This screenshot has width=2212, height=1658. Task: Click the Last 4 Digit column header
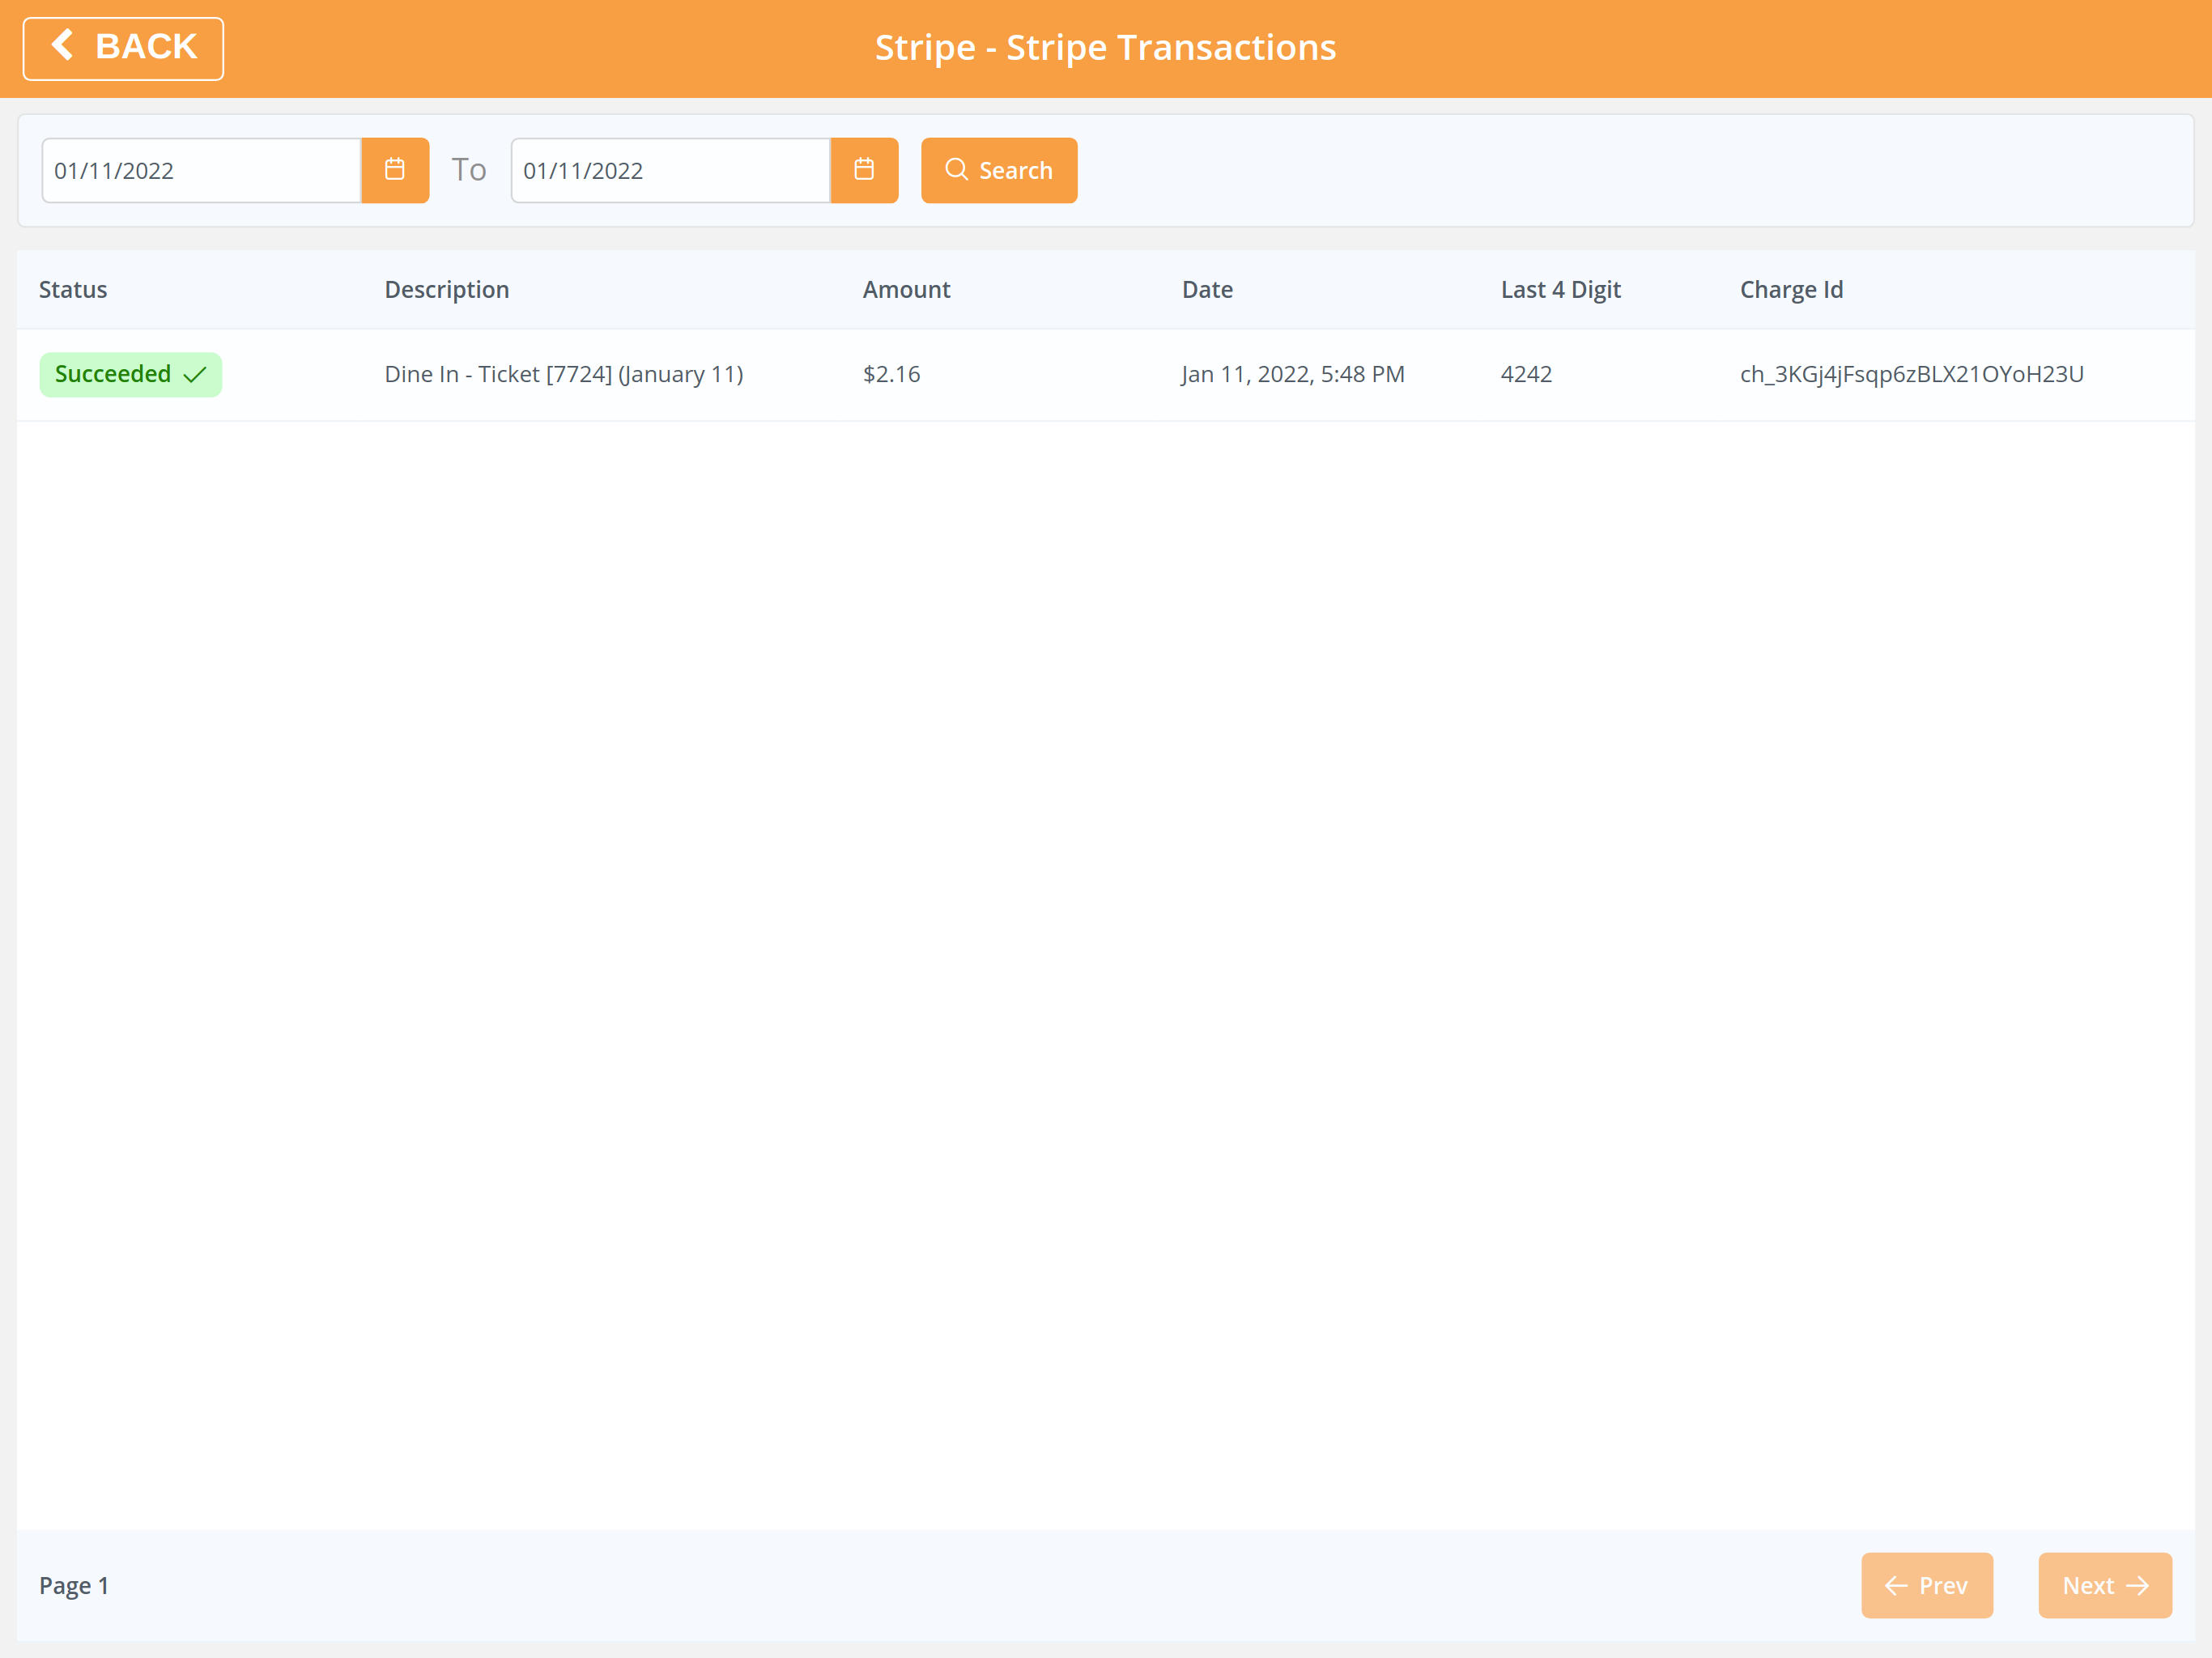tap(1561, 289)
